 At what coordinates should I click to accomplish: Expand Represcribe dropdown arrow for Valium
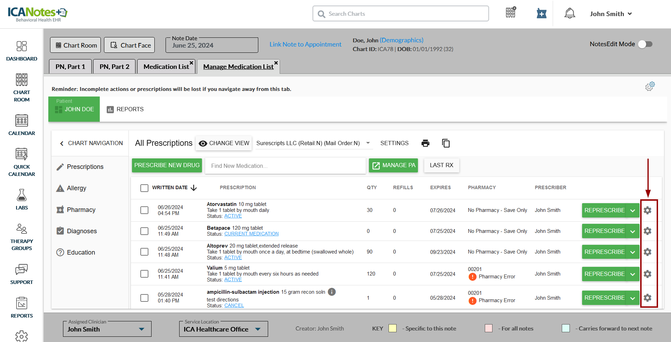coord(632,274)
